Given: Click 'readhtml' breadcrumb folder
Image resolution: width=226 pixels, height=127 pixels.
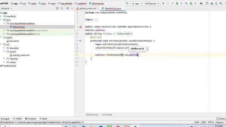Looking at the screenshot, I should point(81,4).
